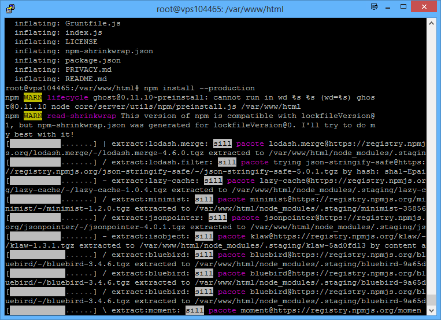This screenshot has height=320, width=441.
Task: Click the scrollbar up arrow
Action: pyautogui.click(x=431, y=22)
